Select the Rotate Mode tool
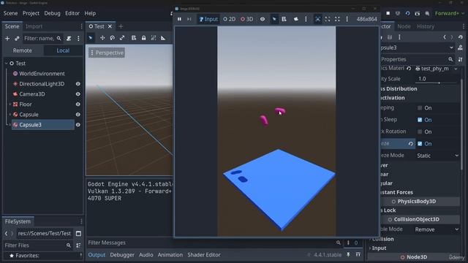The height and width of the screenshot is (263, 468). (112, 38)
